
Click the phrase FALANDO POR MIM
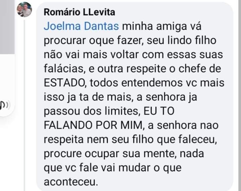click(x=93, y=125)
